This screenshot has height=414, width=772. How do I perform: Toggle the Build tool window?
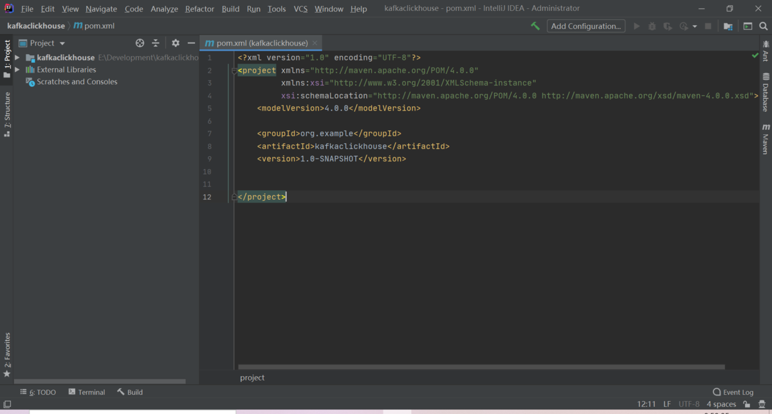pos(130,392)
